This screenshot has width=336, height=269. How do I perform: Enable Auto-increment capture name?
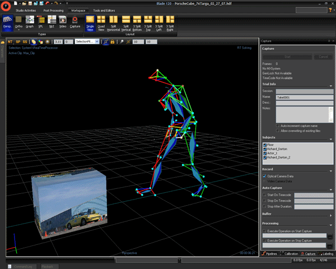(278, 126)
